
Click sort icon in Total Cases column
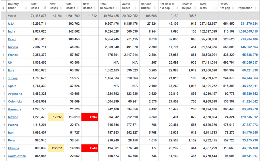tap(45, 8)
